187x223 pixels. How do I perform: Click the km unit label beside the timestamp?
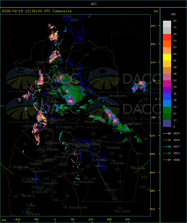156,11
